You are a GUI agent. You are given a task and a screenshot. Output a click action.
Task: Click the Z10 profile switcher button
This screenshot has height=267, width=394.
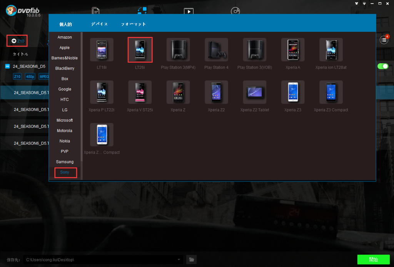(x=17, y=41)
